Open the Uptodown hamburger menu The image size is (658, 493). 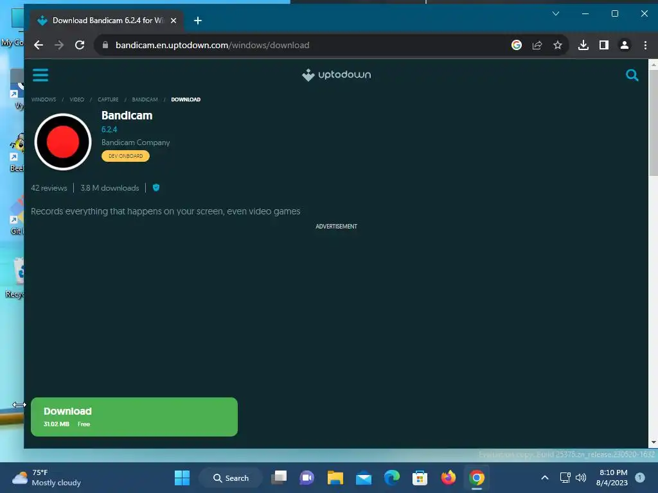[x=40, y=76]
